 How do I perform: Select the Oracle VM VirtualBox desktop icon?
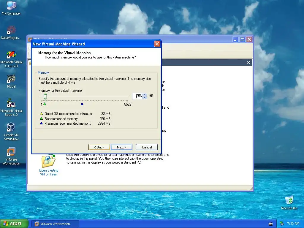click(11, 132)
